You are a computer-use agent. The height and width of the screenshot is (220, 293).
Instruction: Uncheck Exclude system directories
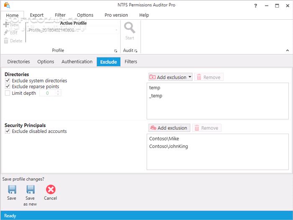(8, 80)
